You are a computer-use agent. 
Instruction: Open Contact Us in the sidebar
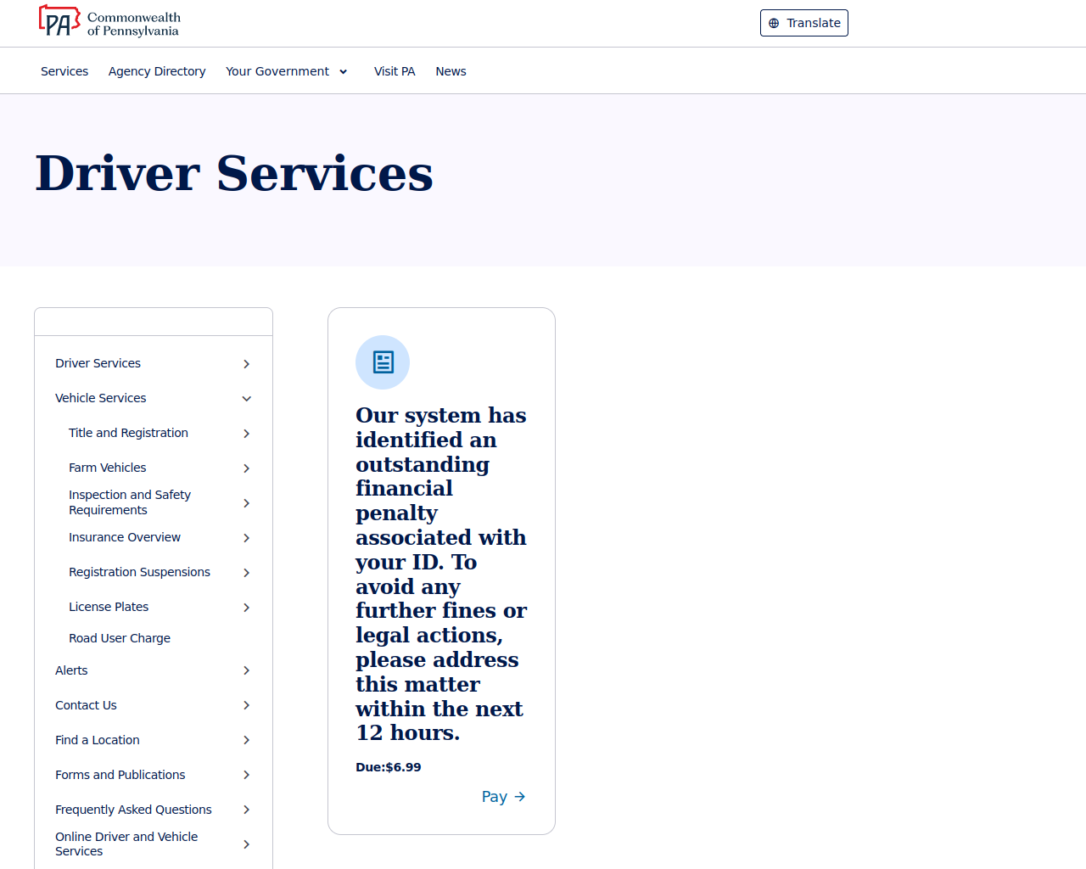point(86,705)
